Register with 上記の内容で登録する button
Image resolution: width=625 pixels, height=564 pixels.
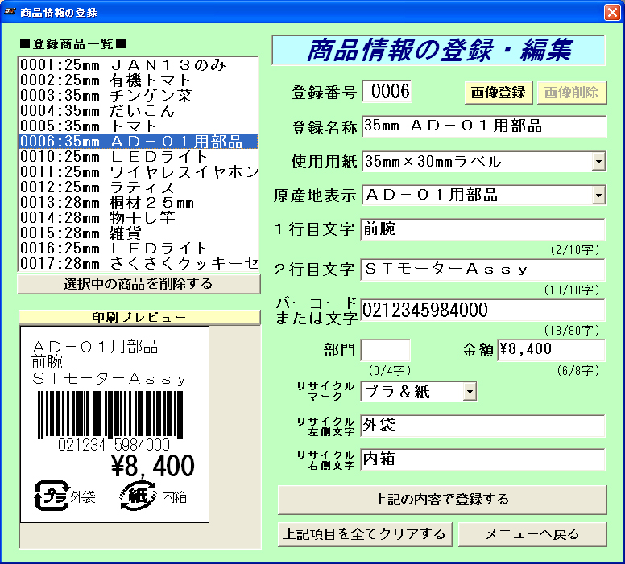pyautogui.click(x=441, y=500)
